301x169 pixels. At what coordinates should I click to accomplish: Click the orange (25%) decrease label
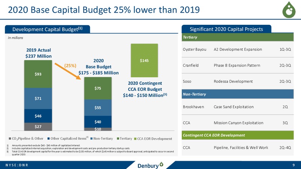[x=70, y=66]
